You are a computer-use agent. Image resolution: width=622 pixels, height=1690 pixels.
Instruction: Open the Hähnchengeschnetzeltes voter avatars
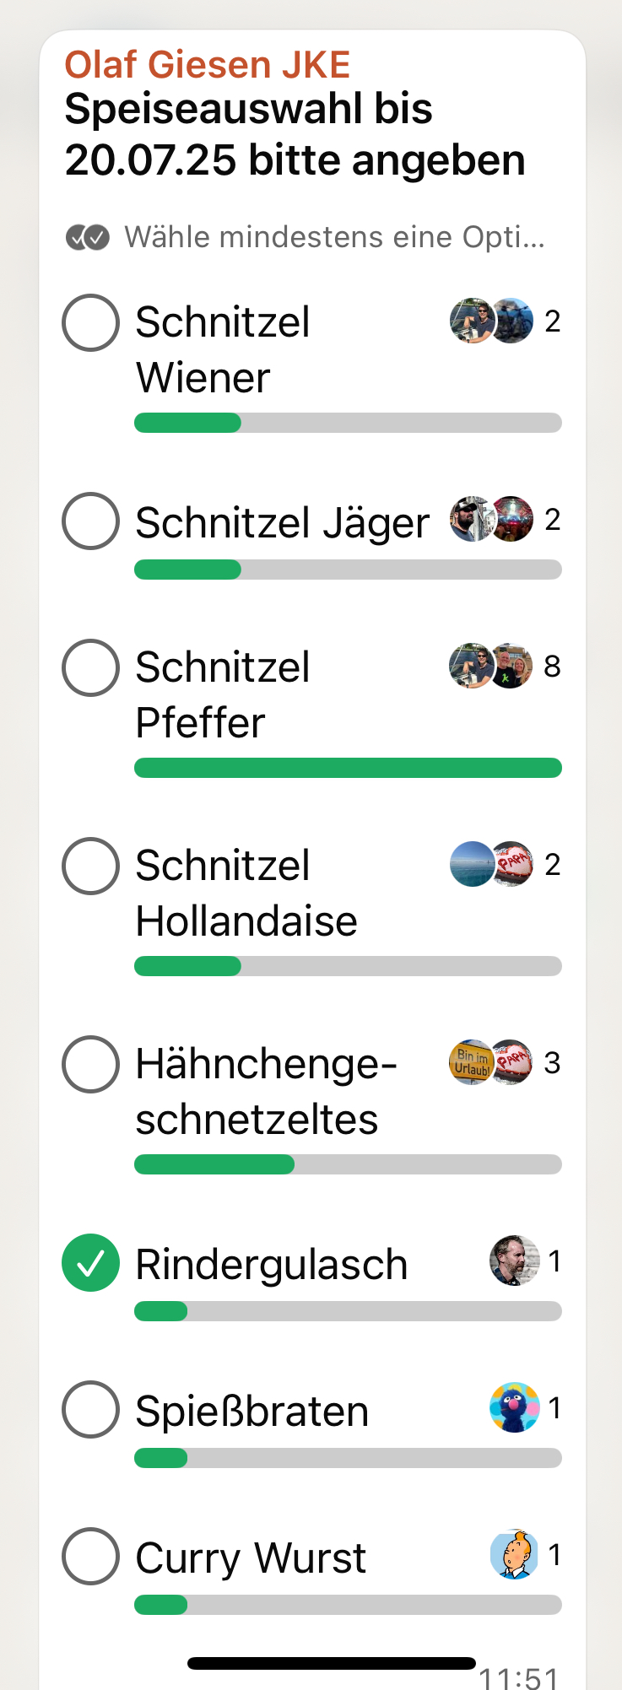[x=491, y=1062]
